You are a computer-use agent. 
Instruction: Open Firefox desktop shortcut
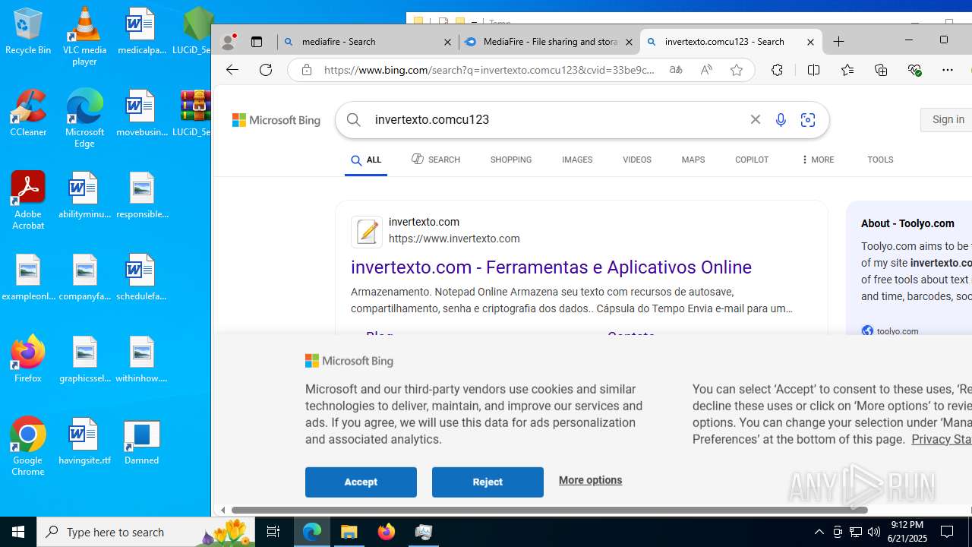pos(28,359)
